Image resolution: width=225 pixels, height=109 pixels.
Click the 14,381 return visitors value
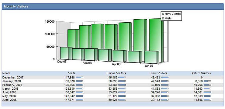[198, 92]
